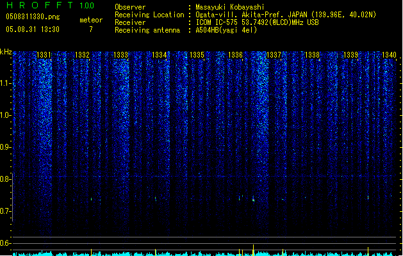This screenshot has width=403, height=256.
Task: Click the 0.8 kHz axis label
Action: click(x=5, y=179)
